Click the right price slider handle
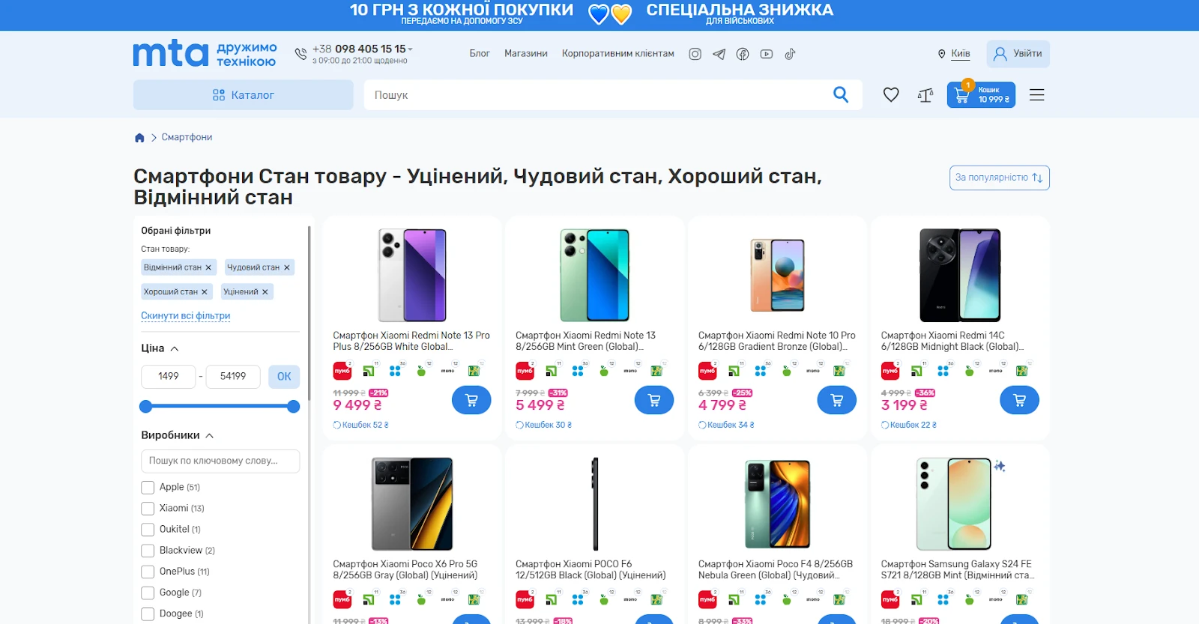 pos(294,407)
